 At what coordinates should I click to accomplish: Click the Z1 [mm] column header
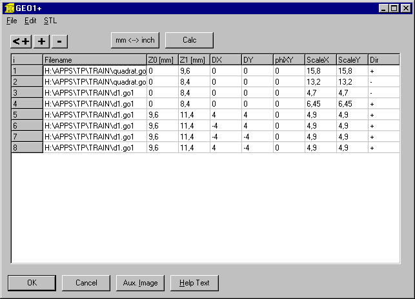pos(194,60)
